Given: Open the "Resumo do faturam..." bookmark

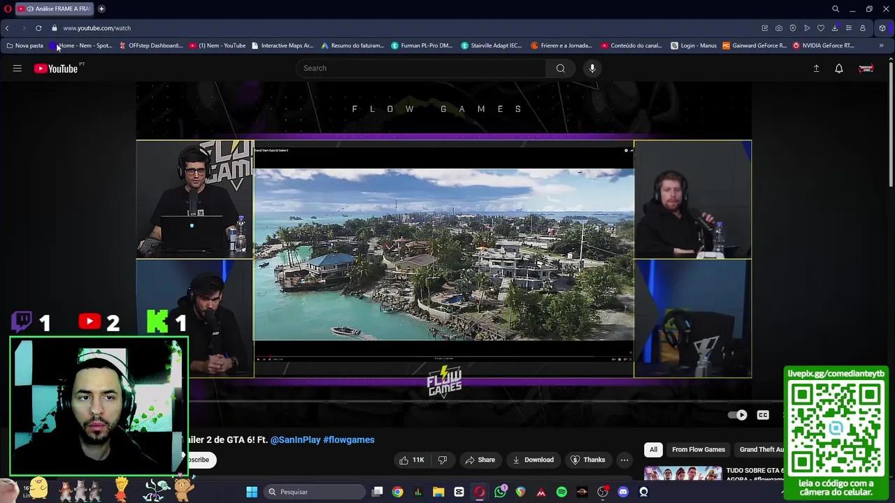Looking at the screenshot, I should coord(353,45).
